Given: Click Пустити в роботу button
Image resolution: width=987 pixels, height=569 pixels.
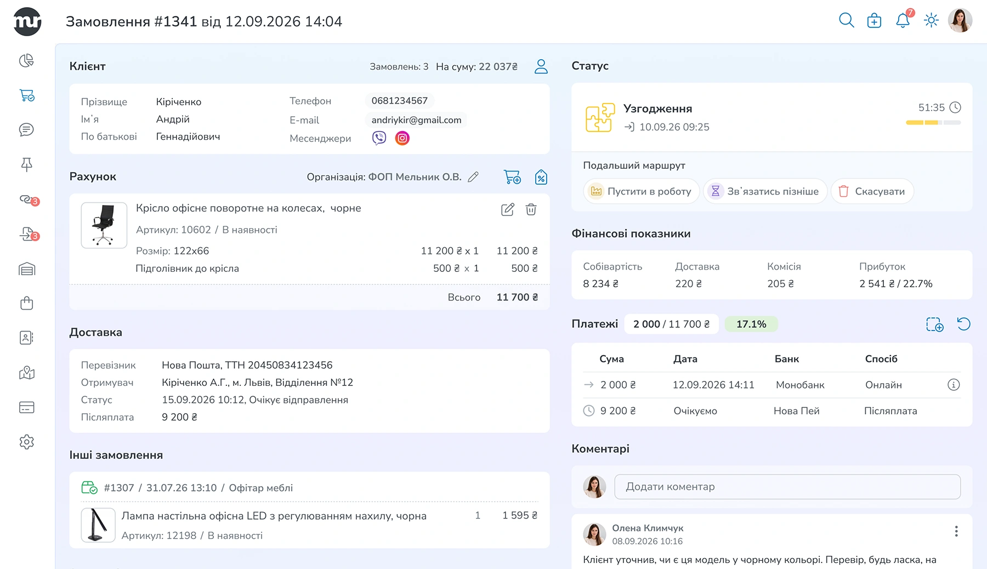Looking at the screenshot, I should click(x=641, y=191).
